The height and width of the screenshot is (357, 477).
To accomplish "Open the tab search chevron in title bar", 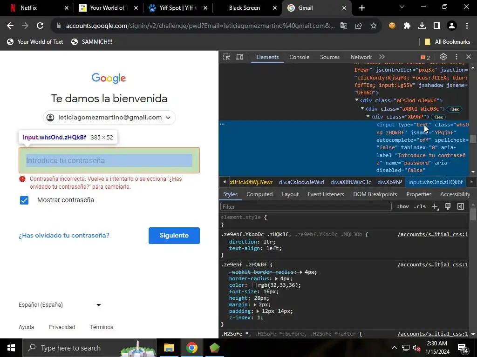I will [x=402, y=7].
